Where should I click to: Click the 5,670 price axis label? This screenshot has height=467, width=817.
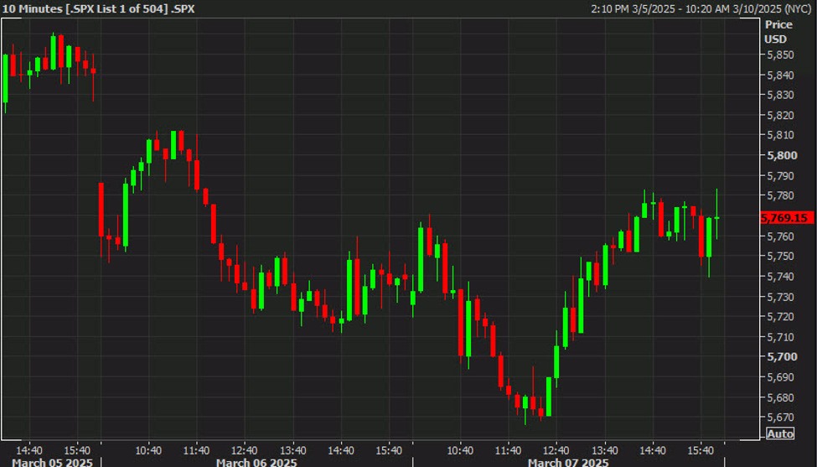[x=780, y=418]
